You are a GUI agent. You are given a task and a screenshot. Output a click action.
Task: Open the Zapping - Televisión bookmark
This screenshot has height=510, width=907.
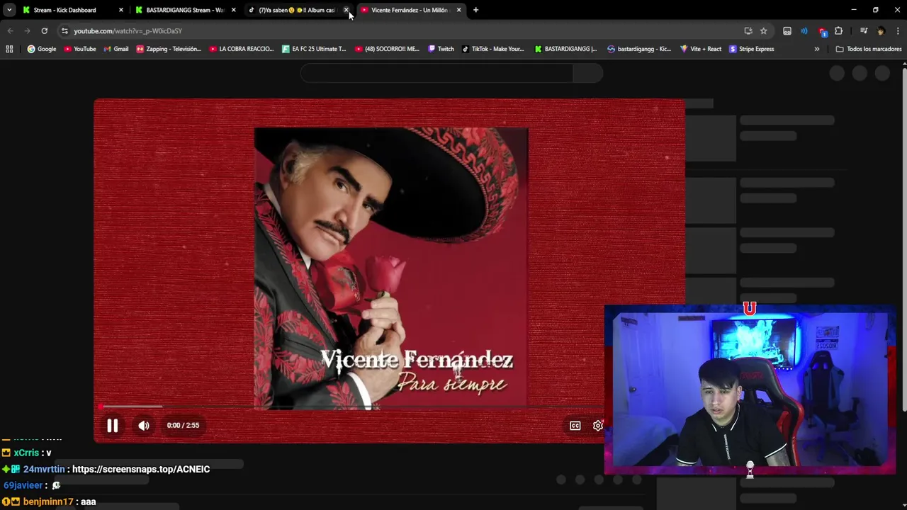(x=169, y=49)
